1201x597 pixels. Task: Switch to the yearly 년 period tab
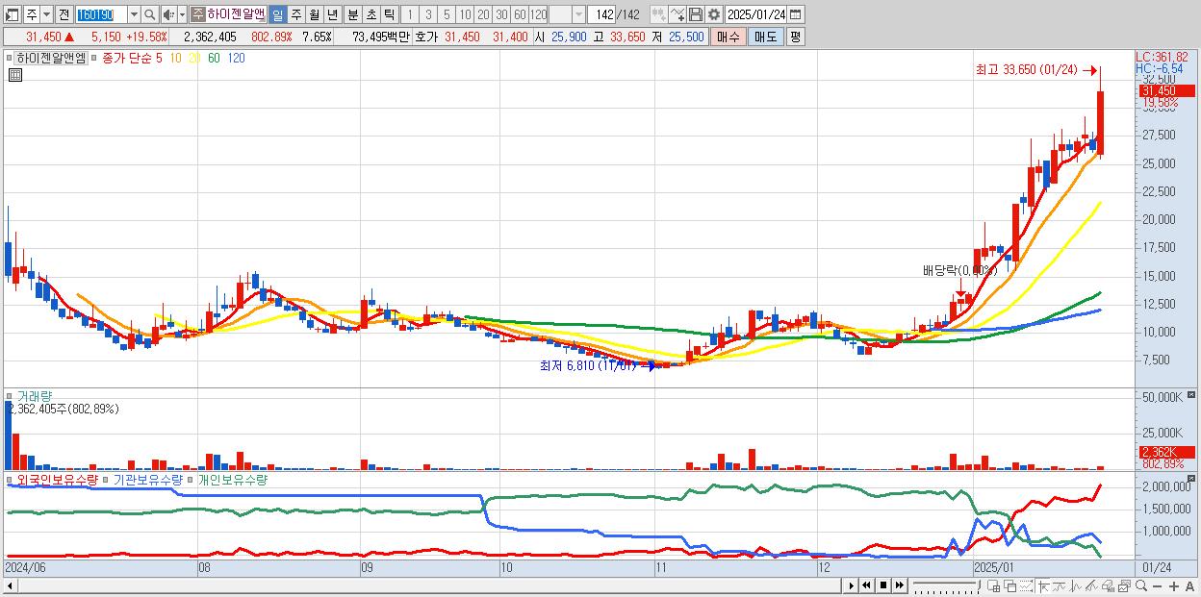click(x=332, y=15)
